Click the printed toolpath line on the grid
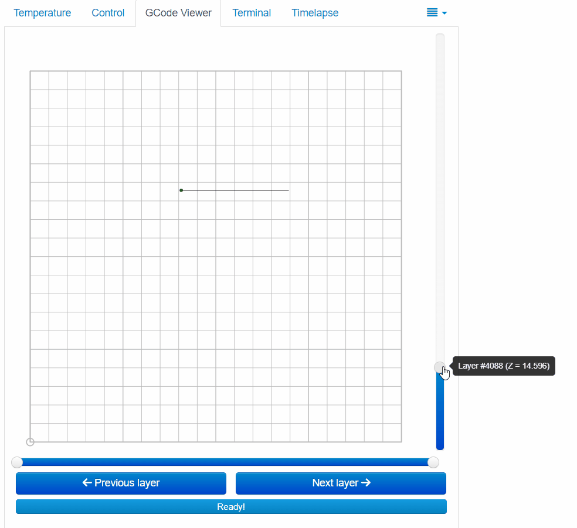This screenshot has width=577, height=528. [235, 190]
